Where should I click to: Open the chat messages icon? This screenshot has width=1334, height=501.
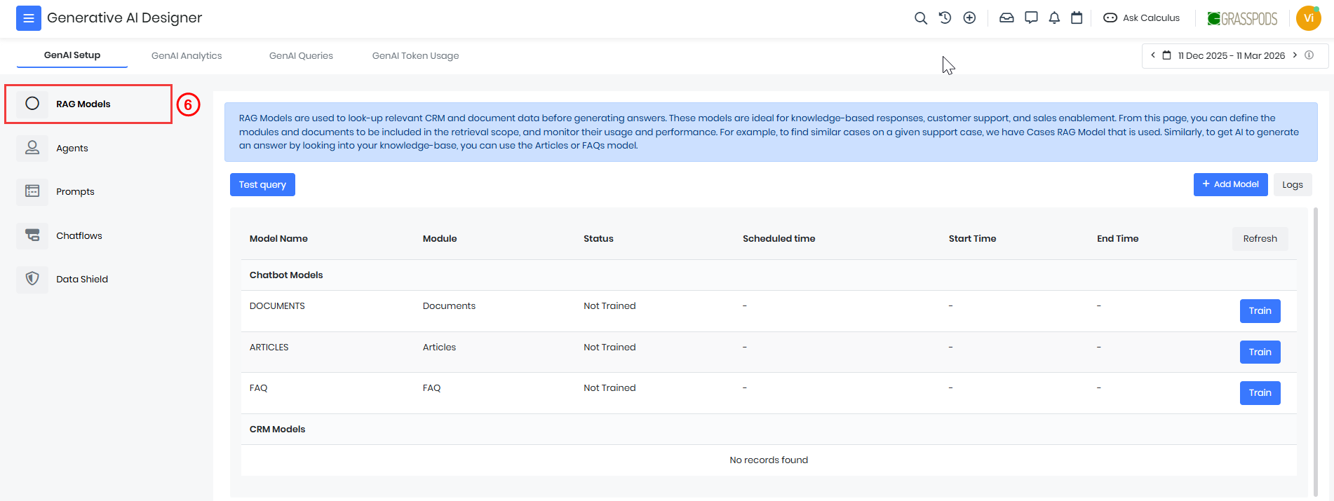click(1031, 18)
